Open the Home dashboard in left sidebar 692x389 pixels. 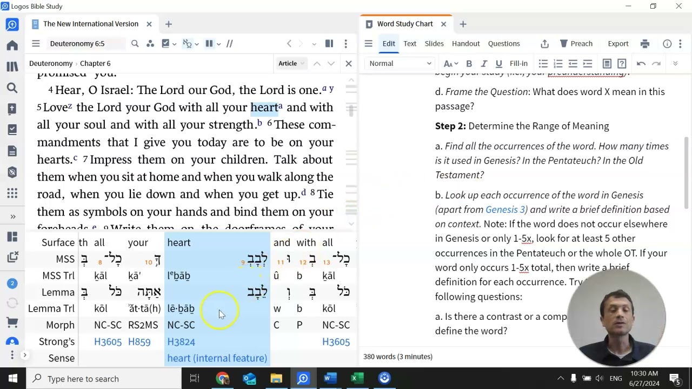pyautogui.click(x=12, y=46)
